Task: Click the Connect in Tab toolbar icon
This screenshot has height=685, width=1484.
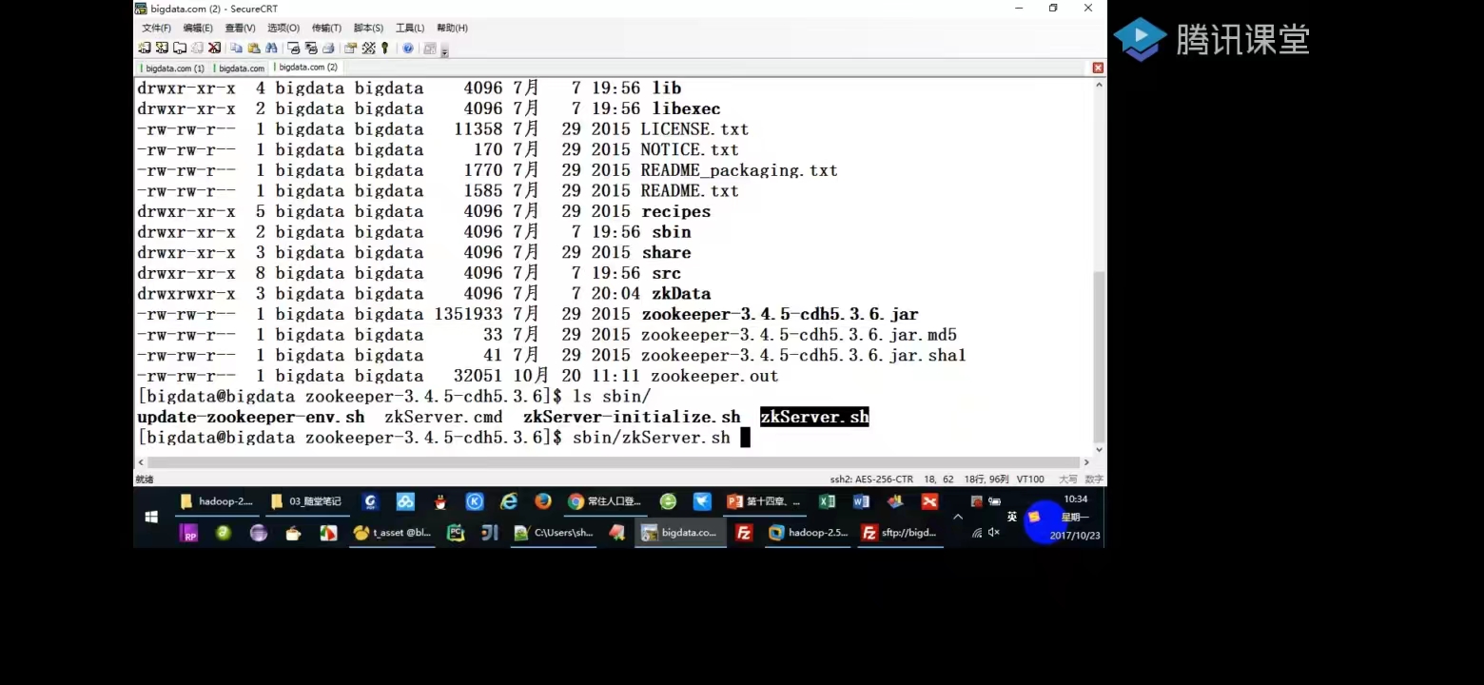Action: tap(180, 48)
